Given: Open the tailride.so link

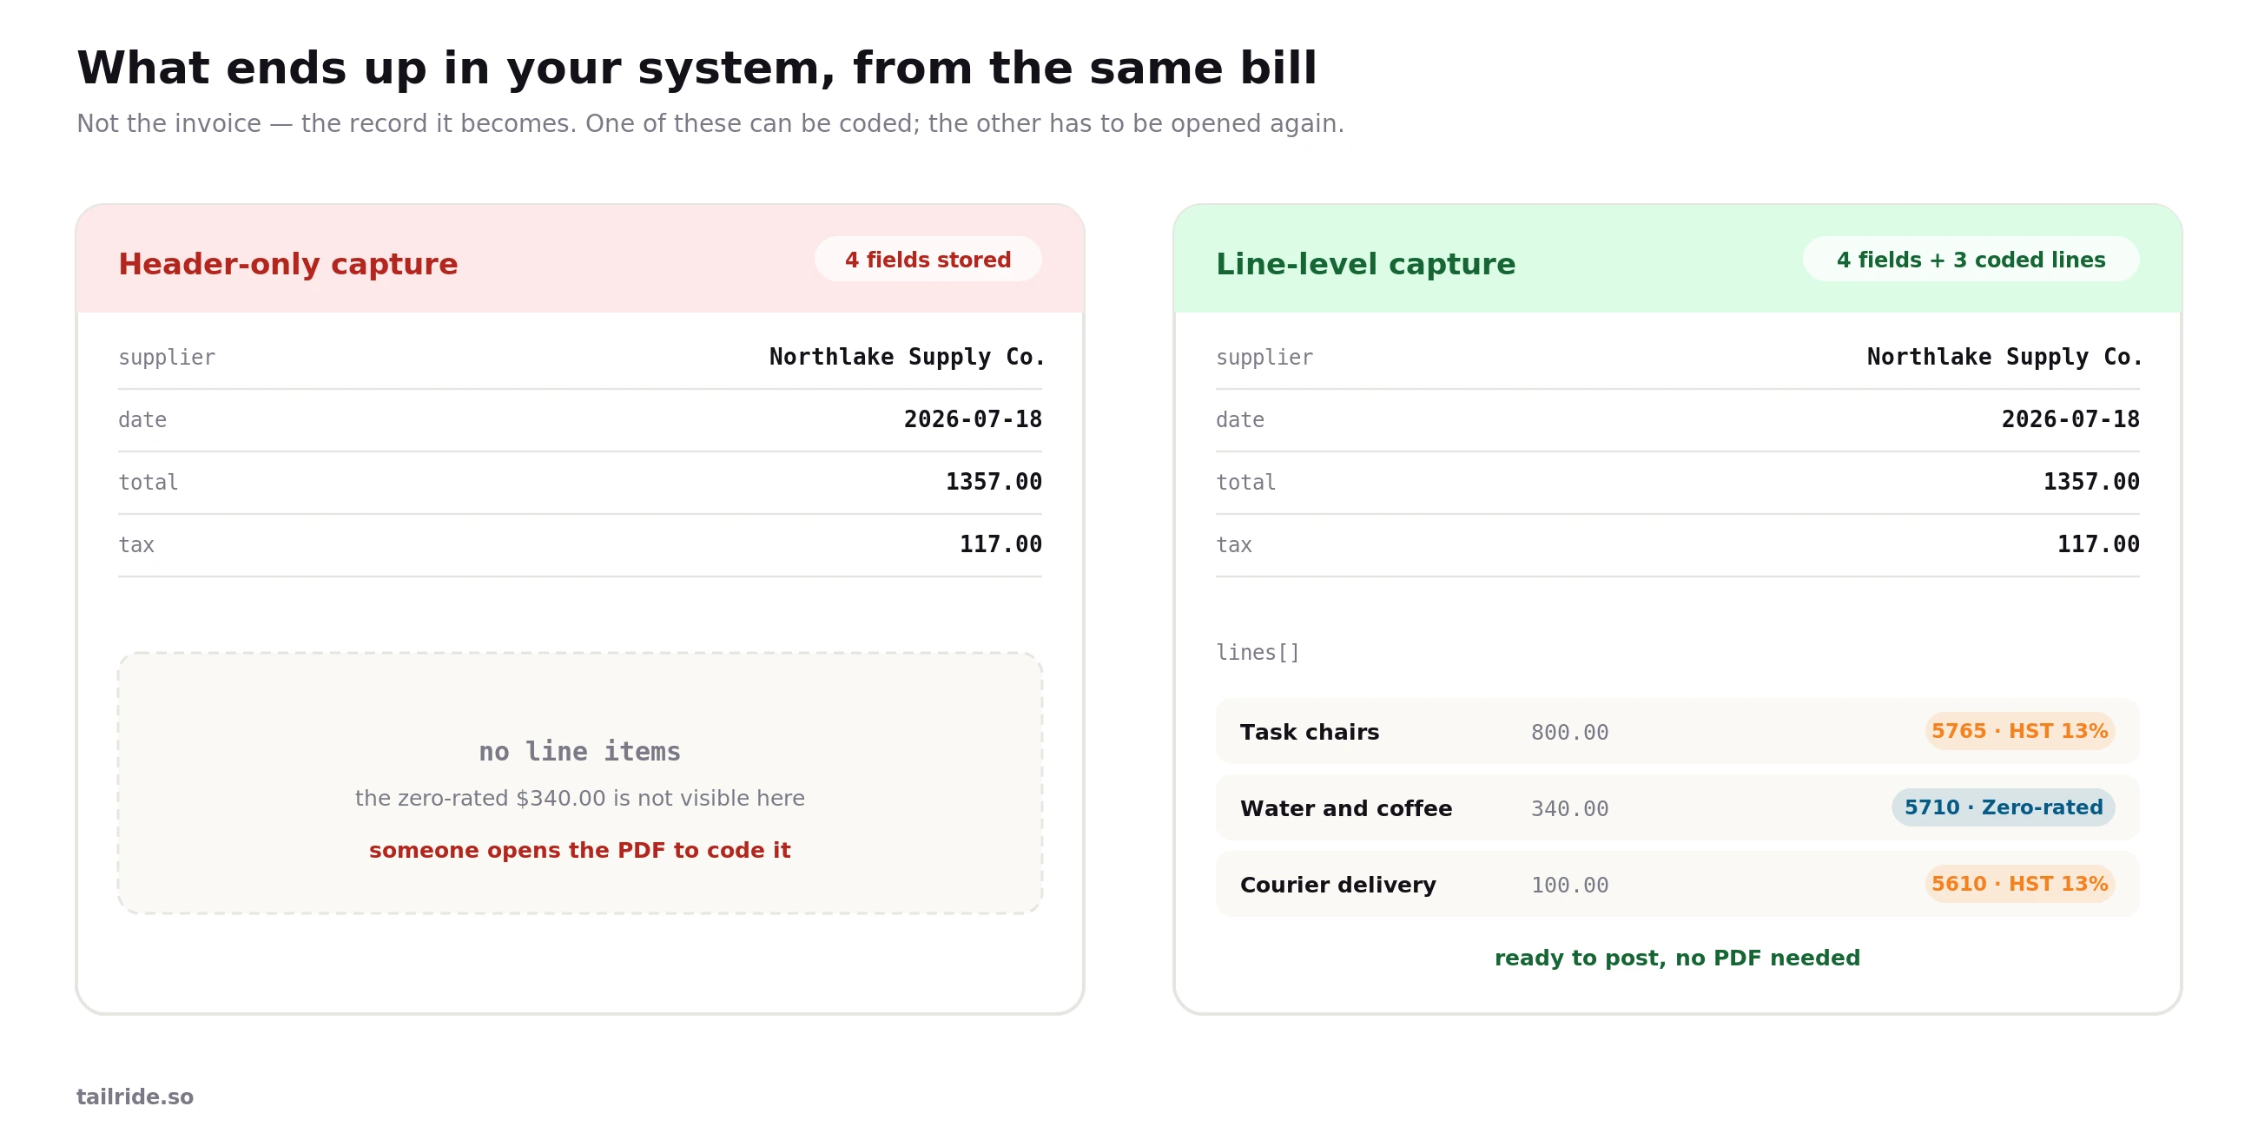Looking at the screenshot, I should (x=135, y=1097).
